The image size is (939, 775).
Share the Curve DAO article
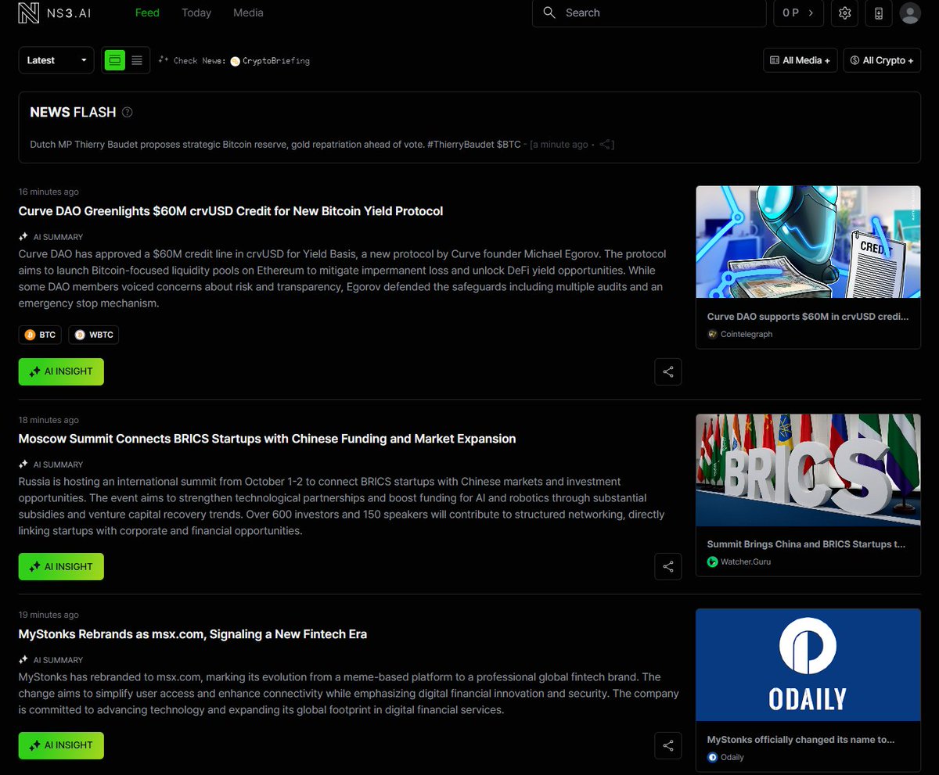pos(668,371)
